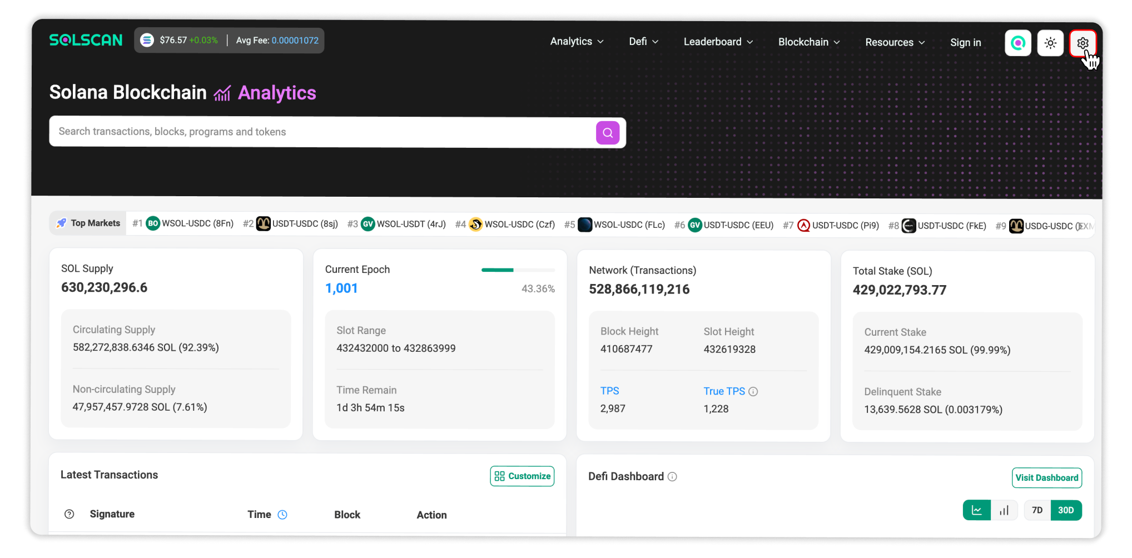This screenshot has width=1132, height=558.
Task: Click the TPS link
Action: (610, 391)
